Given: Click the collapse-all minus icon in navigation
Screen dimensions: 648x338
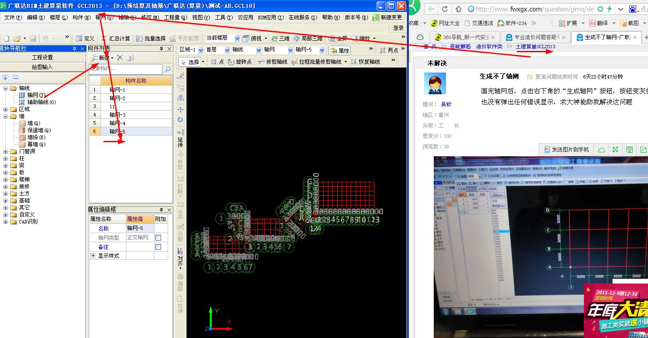Looking at the screenshot, I should tap(15, 78).
